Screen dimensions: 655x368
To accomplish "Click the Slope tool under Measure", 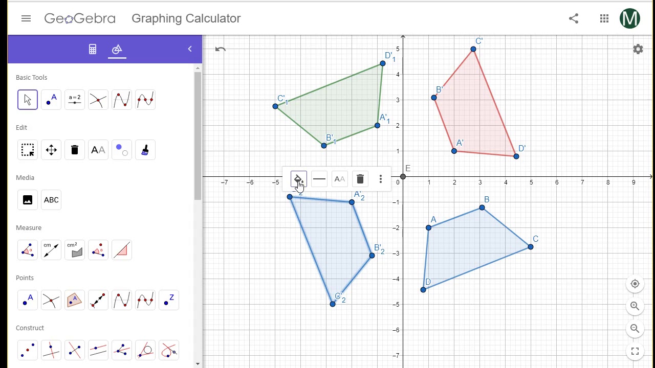I will tap(122, 250).
